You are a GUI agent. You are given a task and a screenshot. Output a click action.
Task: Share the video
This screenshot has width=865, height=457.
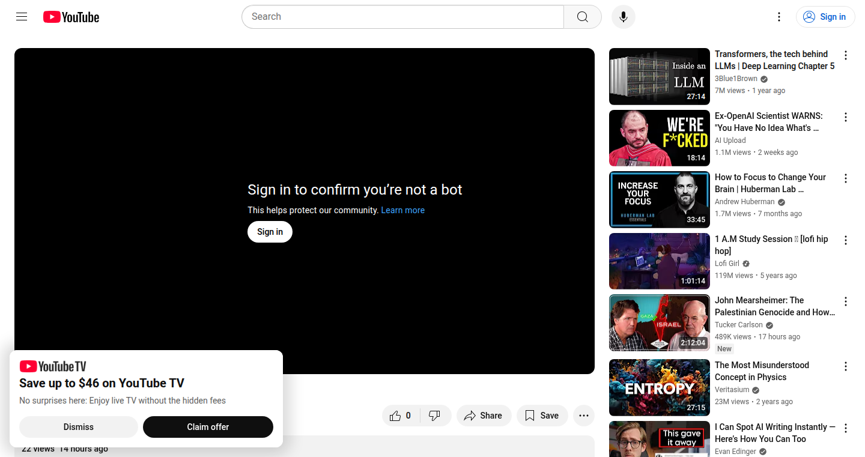point(484,416)
